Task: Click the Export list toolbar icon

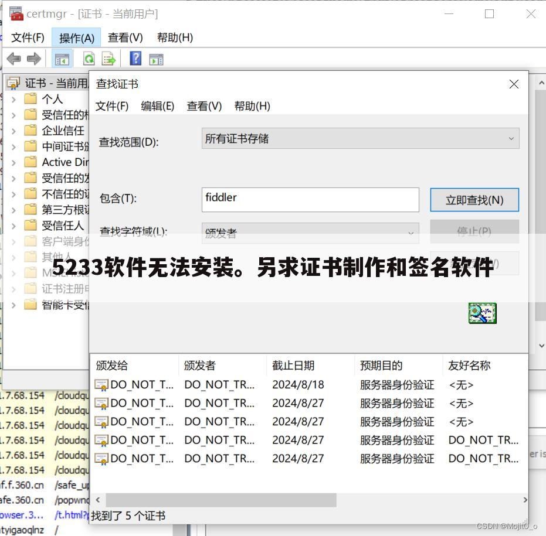Action: (108, 59)
